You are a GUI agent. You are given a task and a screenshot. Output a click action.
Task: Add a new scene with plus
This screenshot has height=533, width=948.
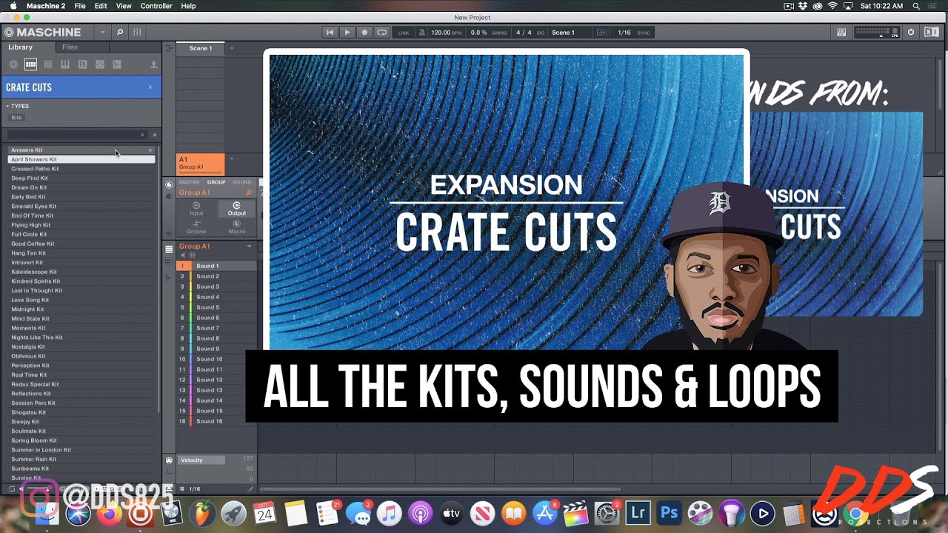click(231, 48)
